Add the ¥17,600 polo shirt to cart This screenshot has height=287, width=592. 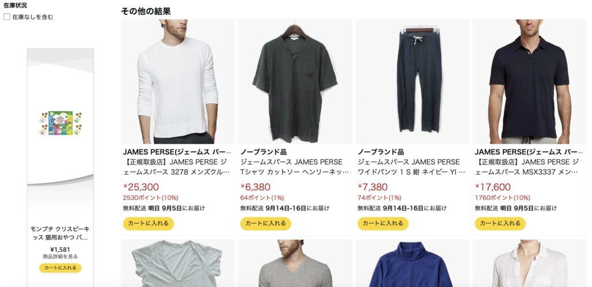point(500,223)
